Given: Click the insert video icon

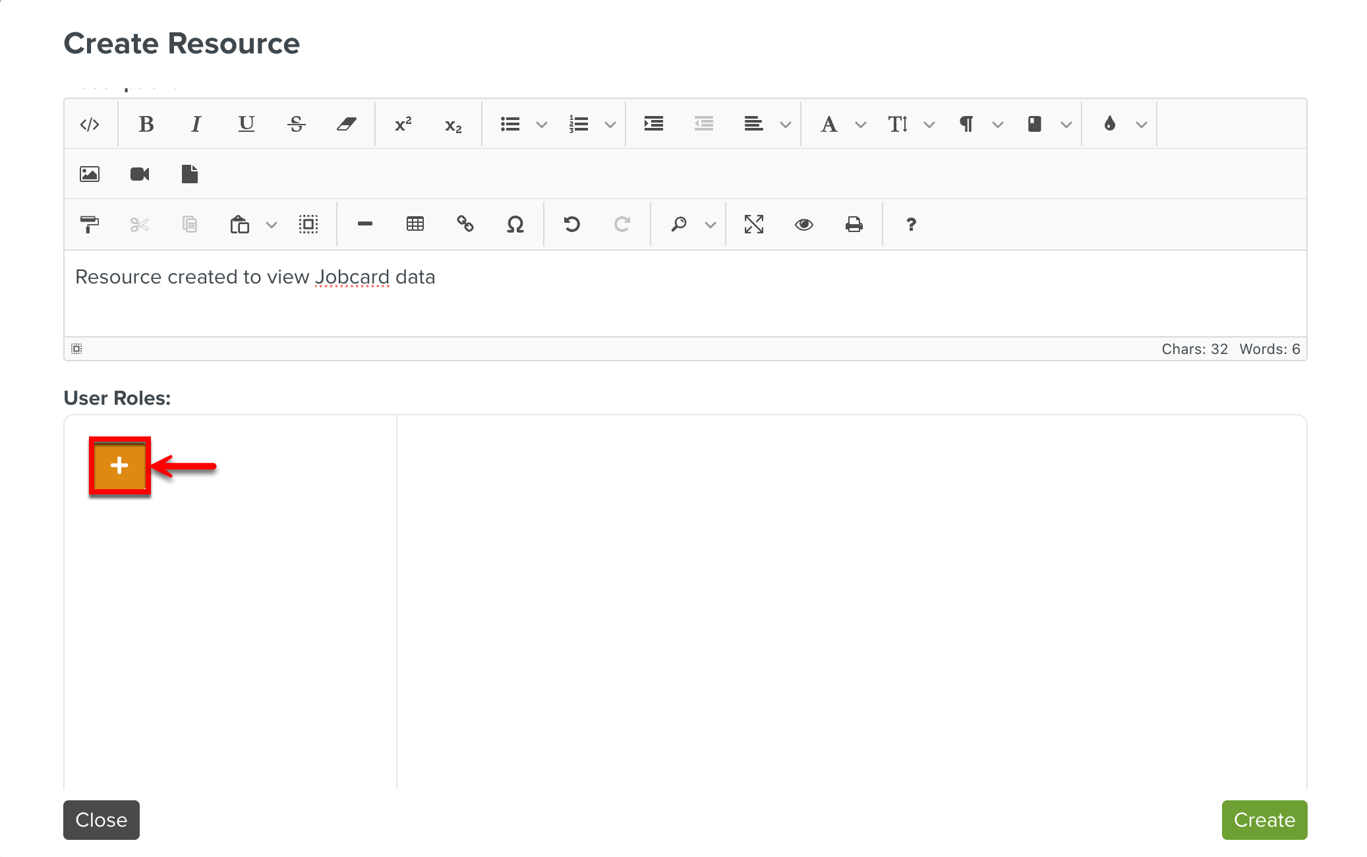Looking at the screenshot, I should pyautogui.click(x=140, y=174).
